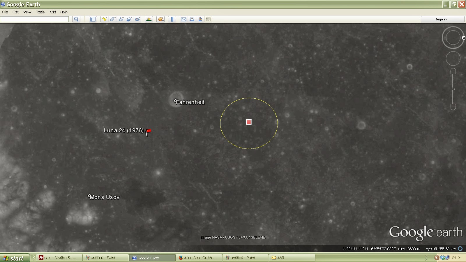Click the eye alt 155.60 km readout
The height and width of the screenshot is (262, 466).
coord(441,249)
